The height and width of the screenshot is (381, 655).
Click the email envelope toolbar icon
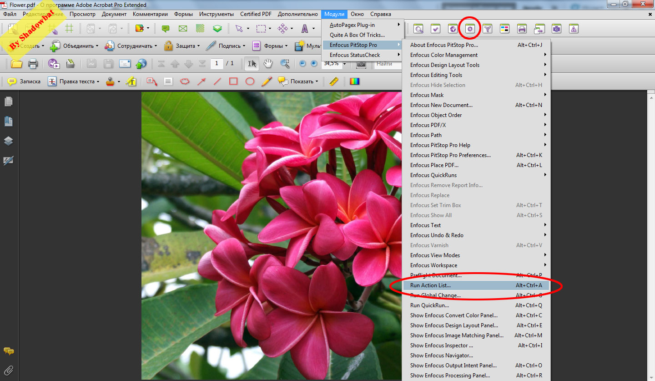125,64
